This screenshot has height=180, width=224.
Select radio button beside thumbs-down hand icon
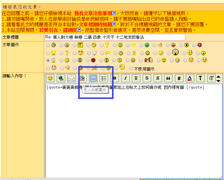[62, 68]
